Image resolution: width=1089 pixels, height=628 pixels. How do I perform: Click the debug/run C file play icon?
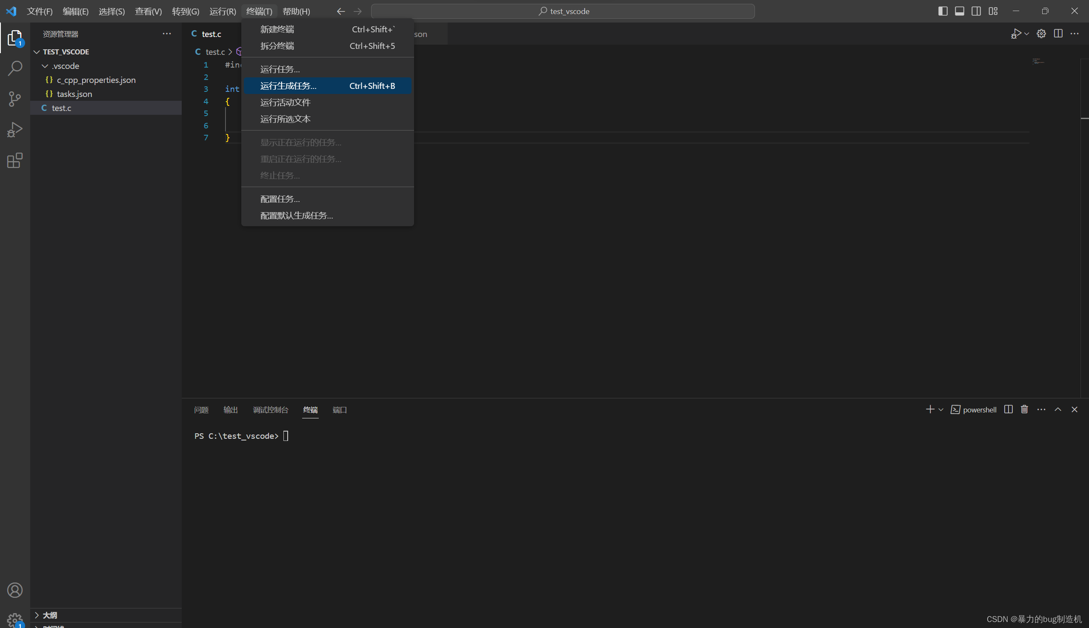click(x=1016, y=34)
